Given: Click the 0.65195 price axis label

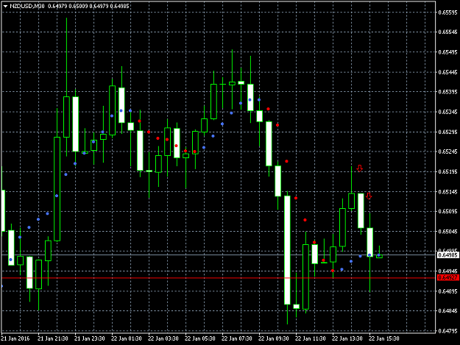Looking at the screenshot, I should (447, 172).
